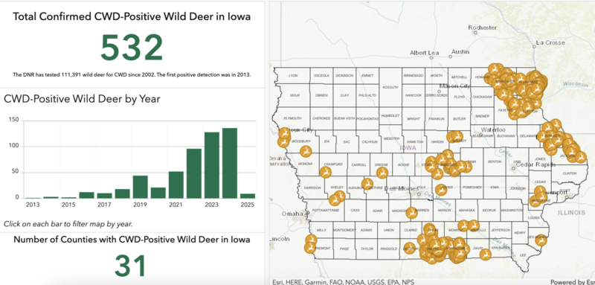
Task: Click the "150" y-axis value
Action: click(x=14, y=121)
